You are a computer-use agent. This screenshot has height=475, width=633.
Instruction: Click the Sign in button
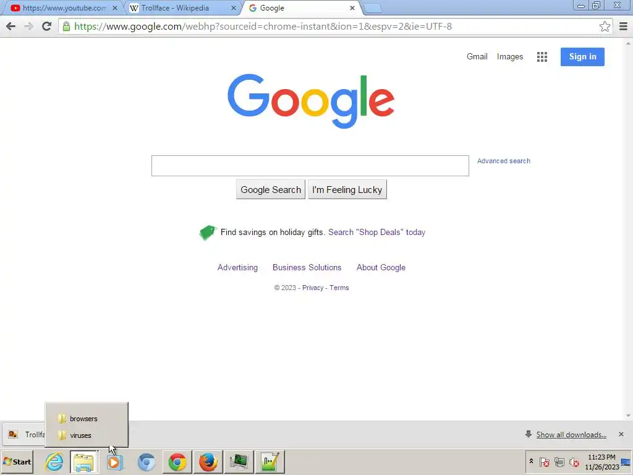click(x=582, y=56)
